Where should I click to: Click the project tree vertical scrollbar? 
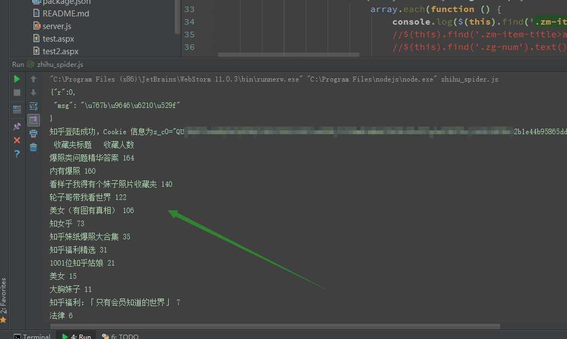coord(177,16)
